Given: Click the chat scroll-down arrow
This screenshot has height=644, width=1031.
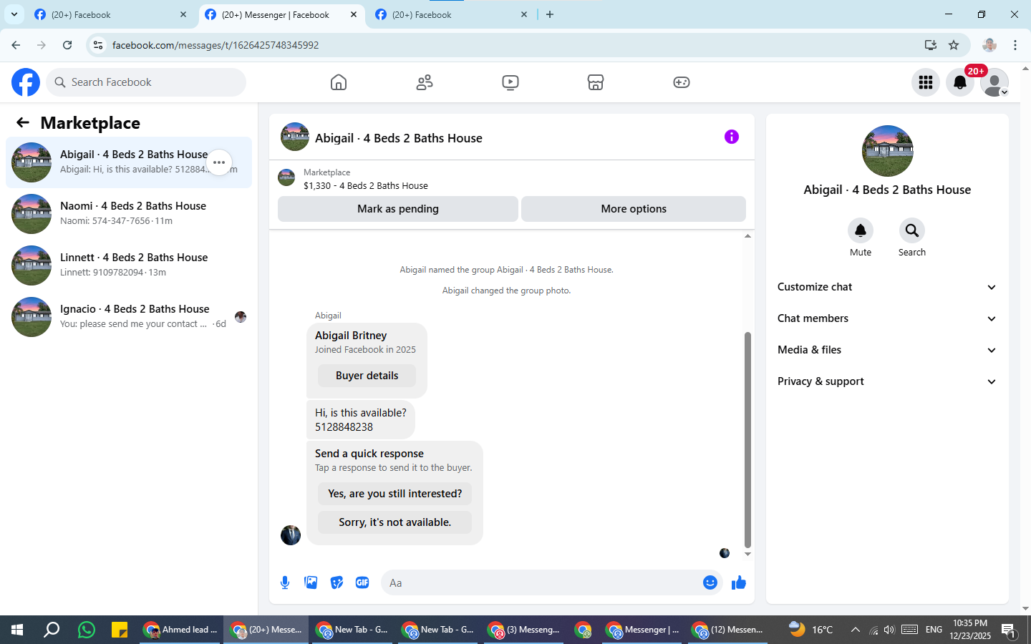Looking at the screenshot, I should click(747, 555).
